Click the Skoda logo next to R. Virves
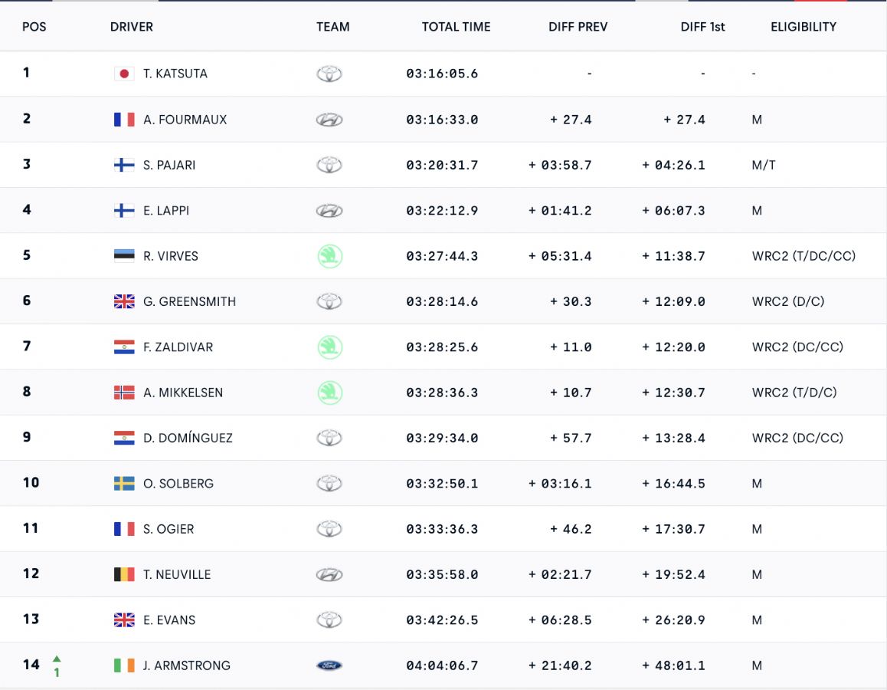Screen dimensions: 887x690 [330, 256]
